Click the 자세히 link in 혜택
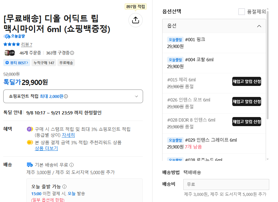Image resolution: width=278 pixels, height=202 pixels. coord(68,135)
